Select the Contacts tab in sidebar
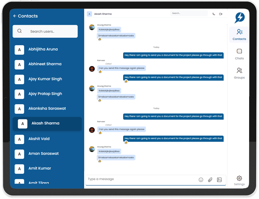Screen dimensions: 259x199 (239, 34)
